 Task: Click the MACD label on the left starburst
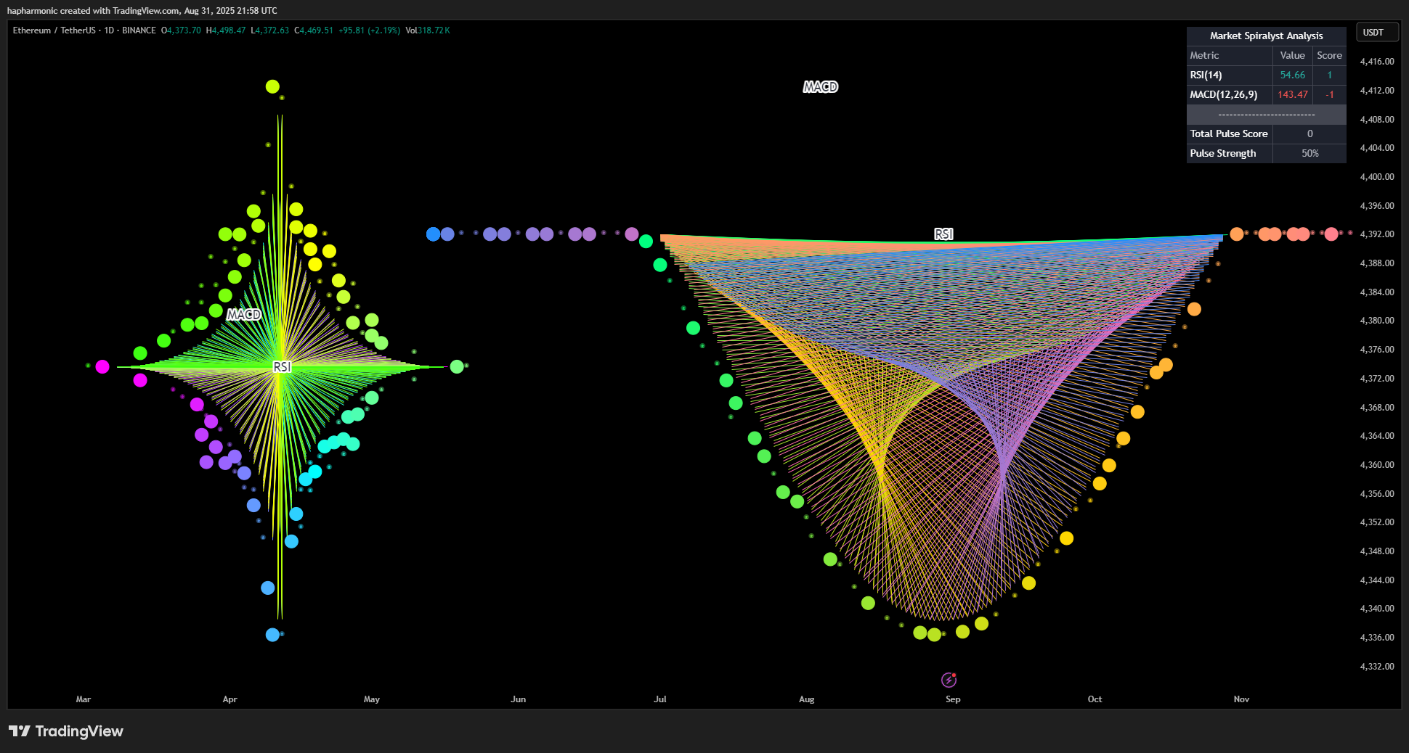(x=243, y=315)
